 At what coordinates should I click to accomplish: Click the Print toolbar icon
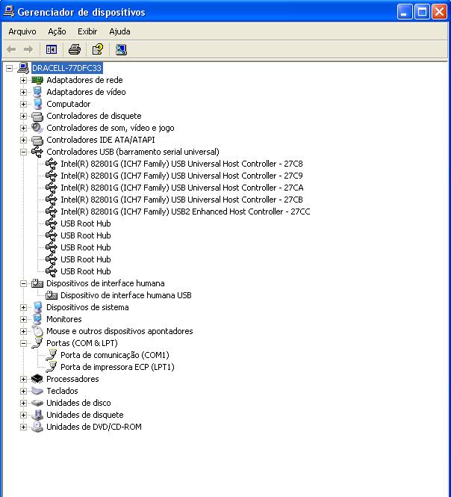click(75, 49)
